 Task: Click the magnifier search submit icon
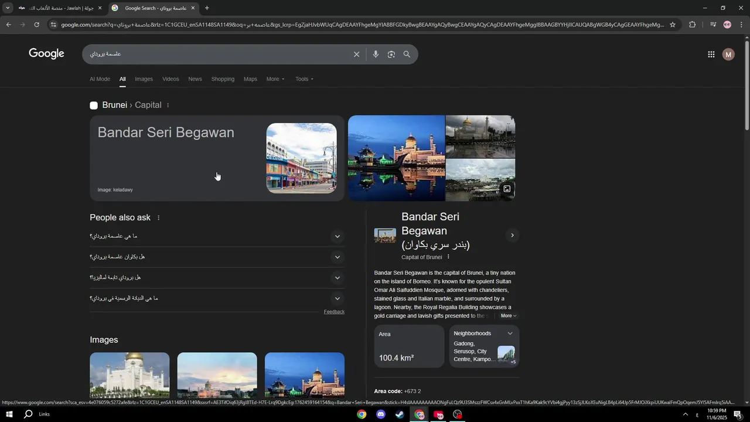click(x=407, y=55)
